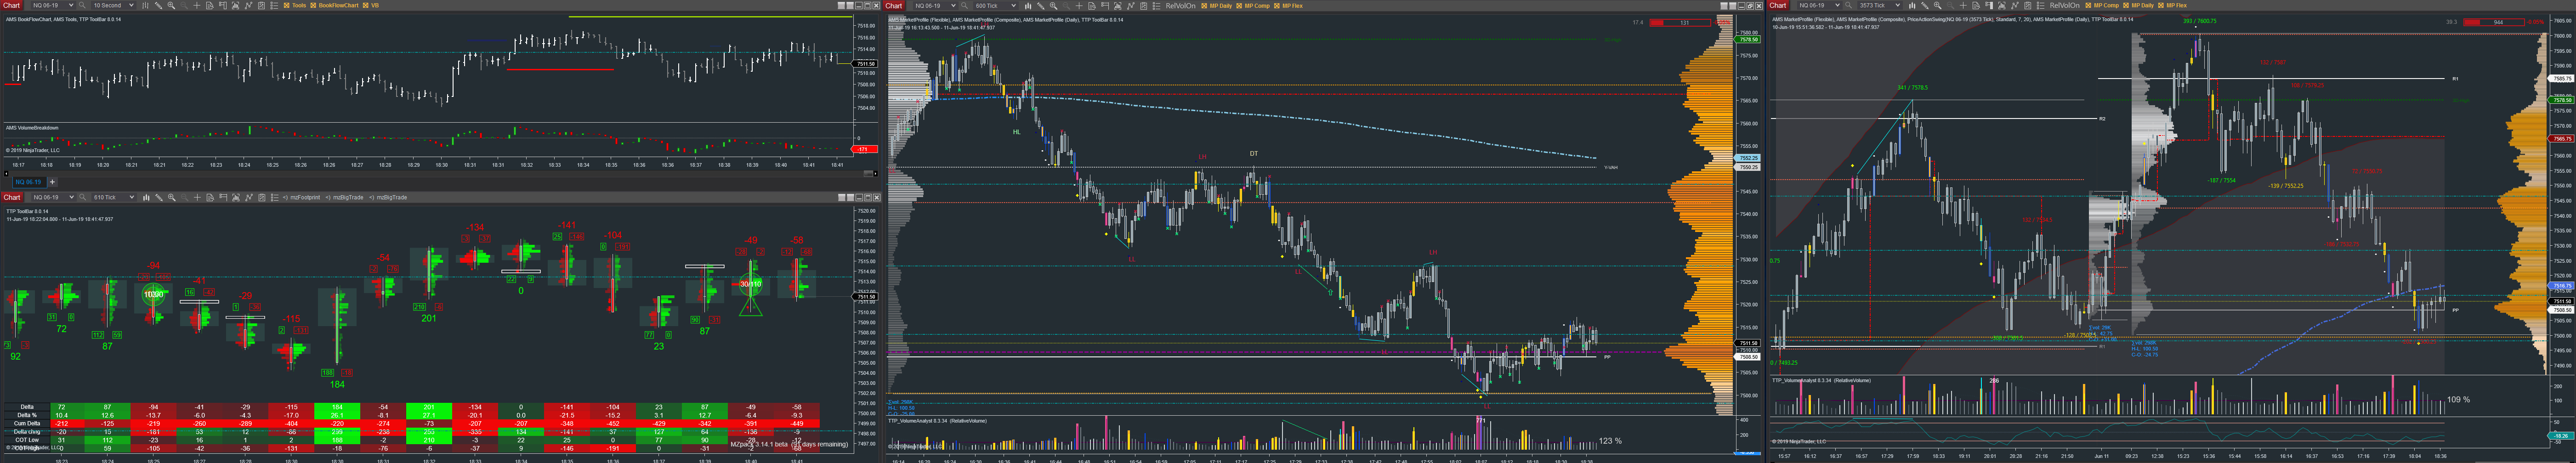Open the 10 Second interval dropdown
Screen dimensions: 2576x463
click(x=113, y=5)
